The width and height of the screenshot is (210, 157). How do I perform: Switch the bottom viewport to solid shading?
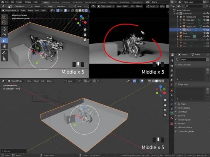click(x=156, y=81)
